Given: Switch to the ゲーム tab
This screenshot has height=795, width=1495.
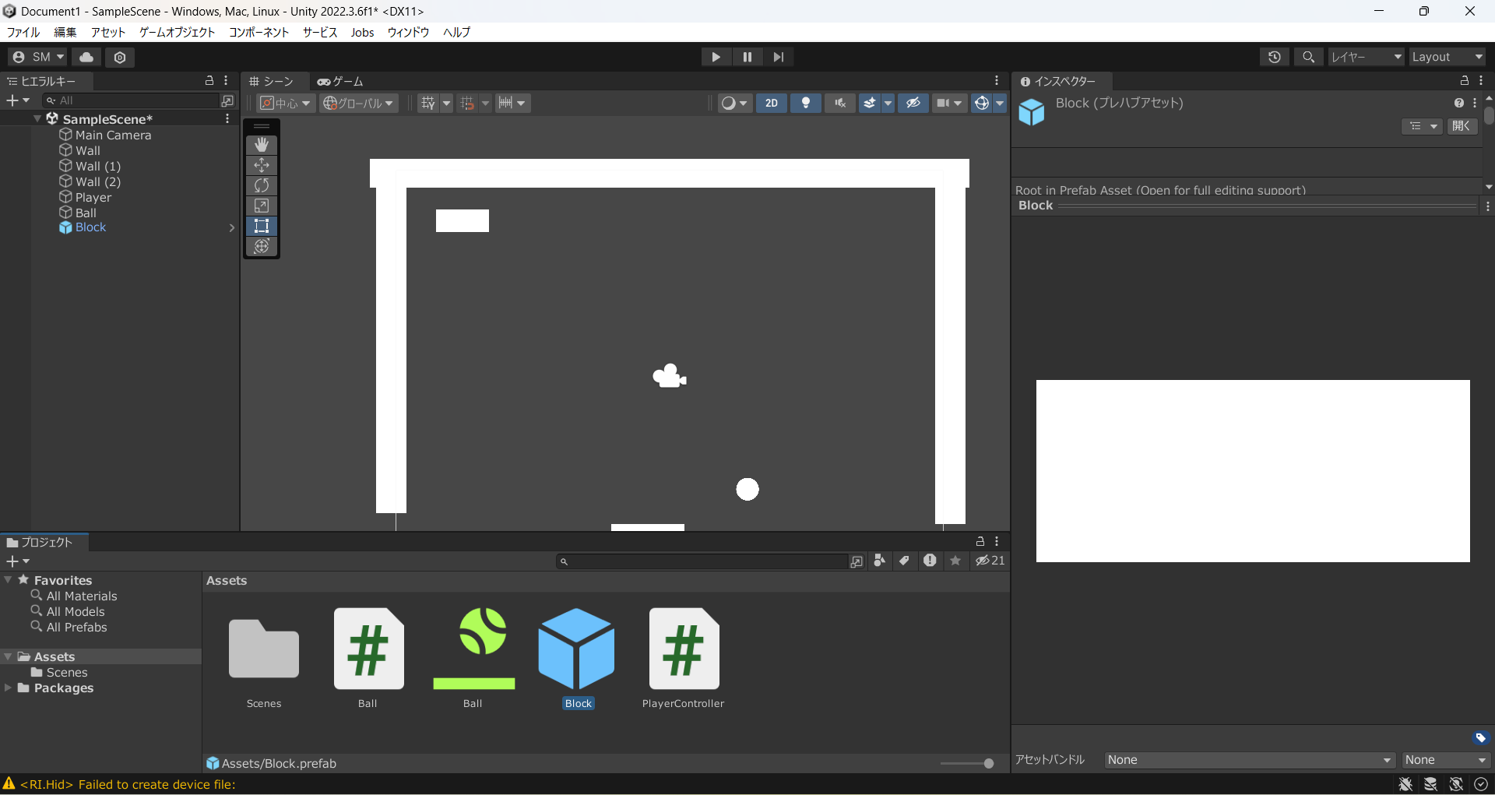Looking at the screenshot, I should [341, 81].
